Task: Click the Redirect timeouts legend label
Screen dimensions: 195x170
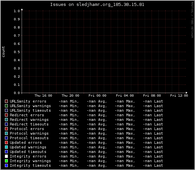Action: [x=29, y=124]
